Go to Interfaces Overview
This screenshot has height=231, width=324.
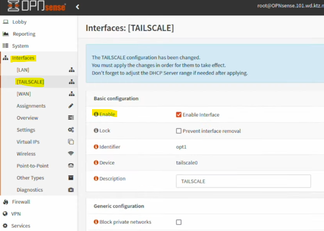pyautogui.click(x=27, y=118)
